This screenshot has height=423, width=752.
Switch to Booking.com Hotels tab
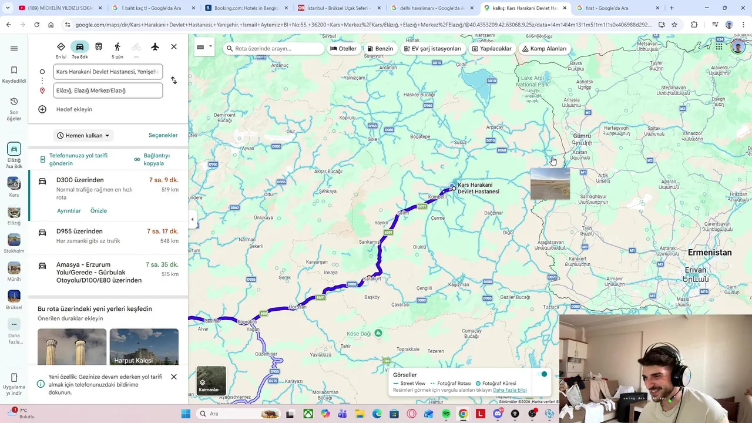[x=245, y=8]
